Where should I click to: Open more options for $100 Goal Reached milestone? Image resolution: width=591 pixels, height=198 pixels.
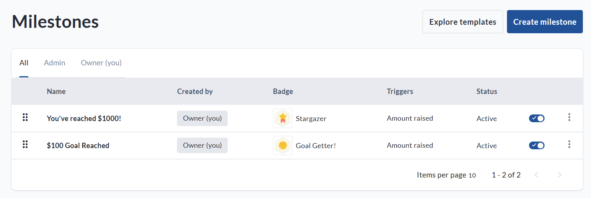[x=569, y=145]
